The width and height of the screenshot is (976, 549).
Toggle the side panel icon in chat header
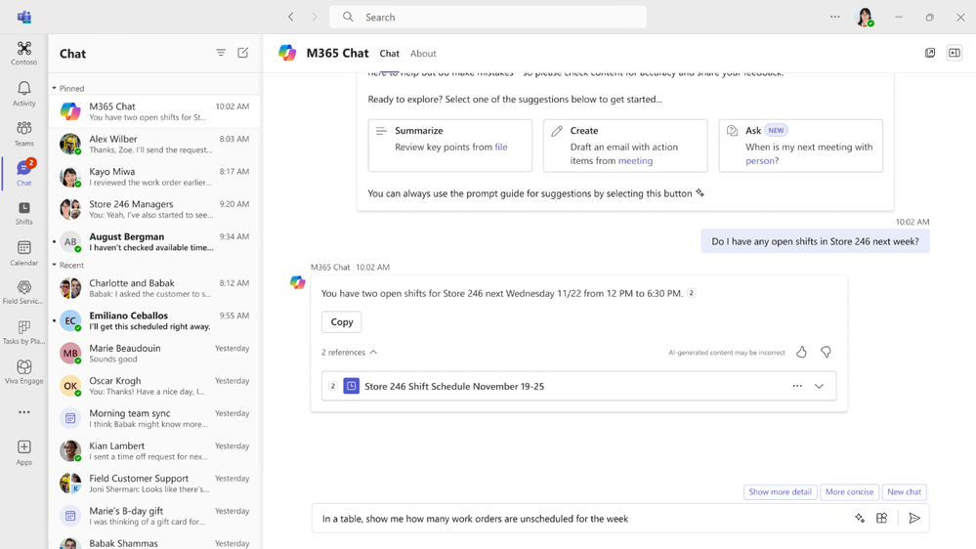(955, 53)
